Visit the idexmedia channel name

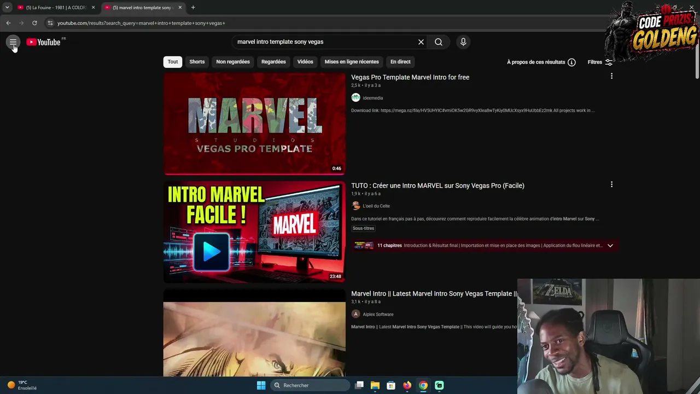point(373,98)
